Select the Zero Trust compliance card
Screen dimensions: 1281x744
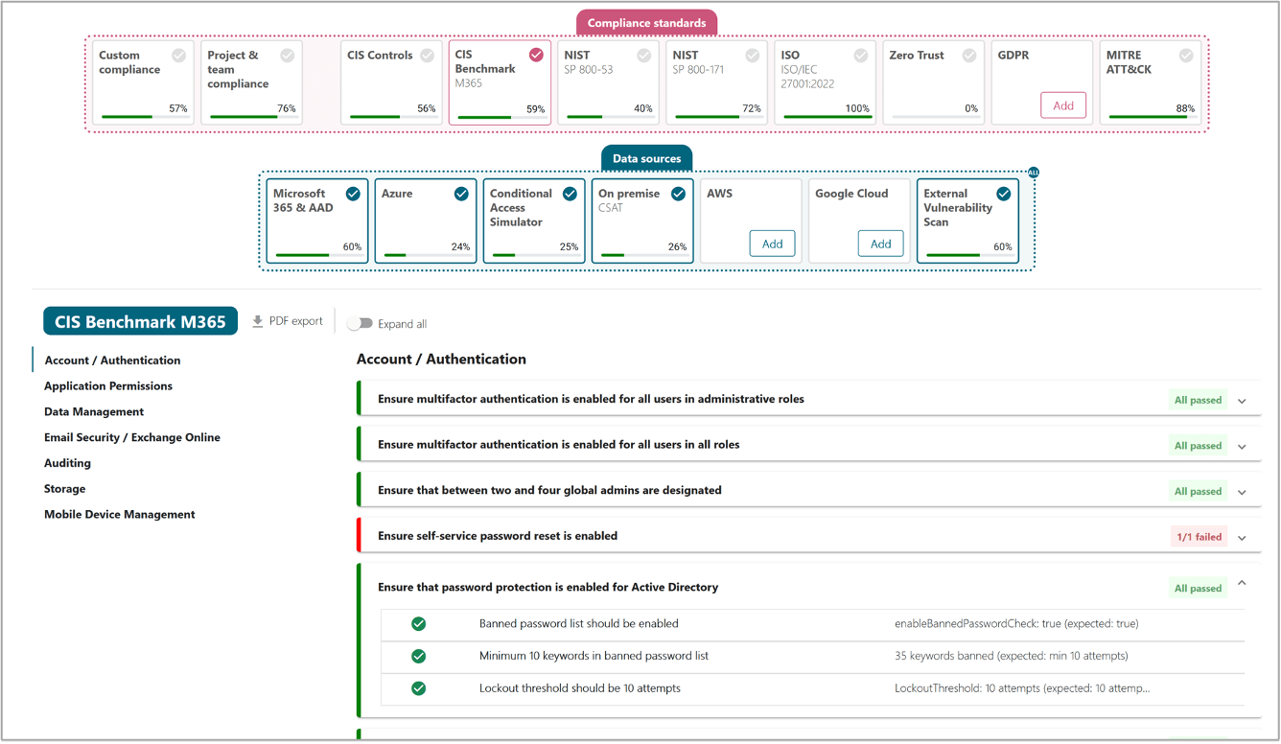pyautogui.click(x=934, y=82)
